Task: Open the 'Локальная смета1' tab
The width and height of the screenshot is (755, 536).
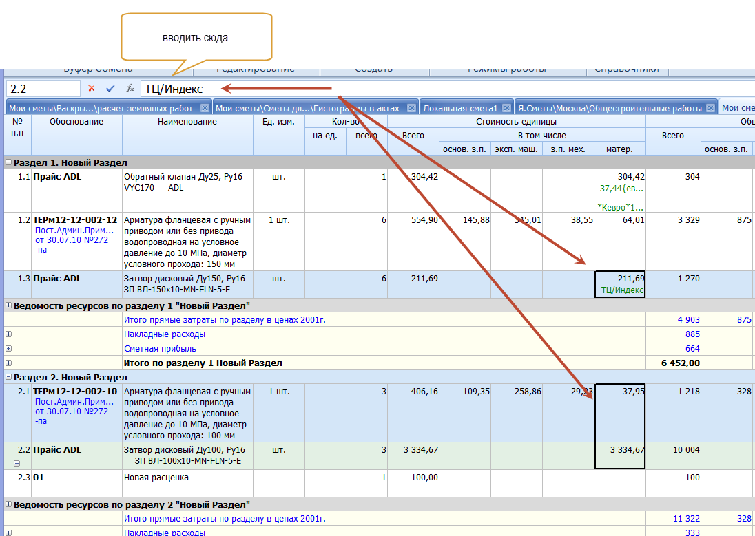Action: (460, 108)
